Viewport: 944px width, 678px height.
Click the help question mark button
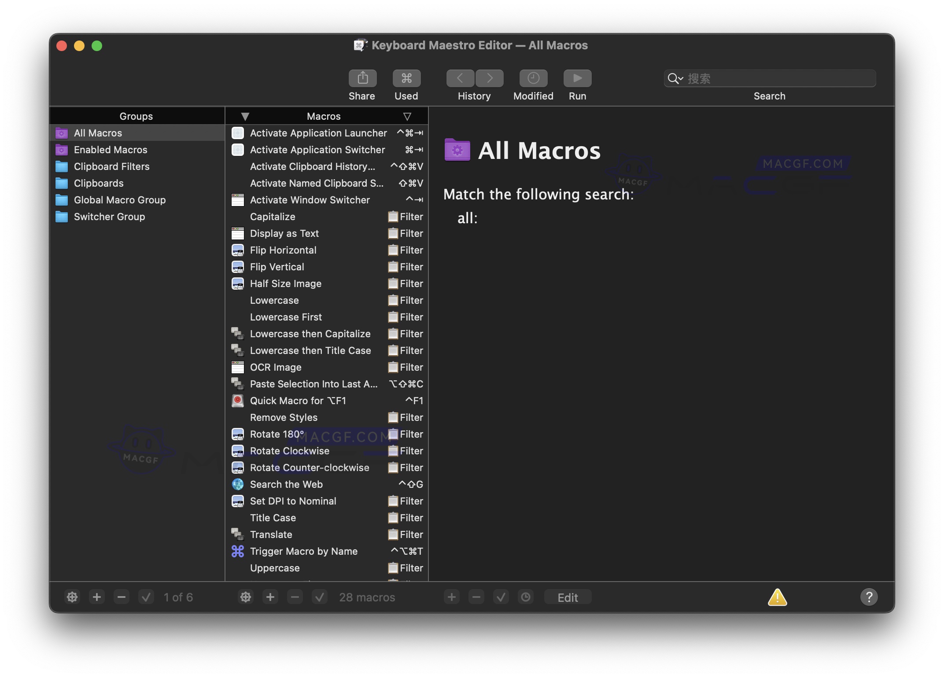(868, 597)
